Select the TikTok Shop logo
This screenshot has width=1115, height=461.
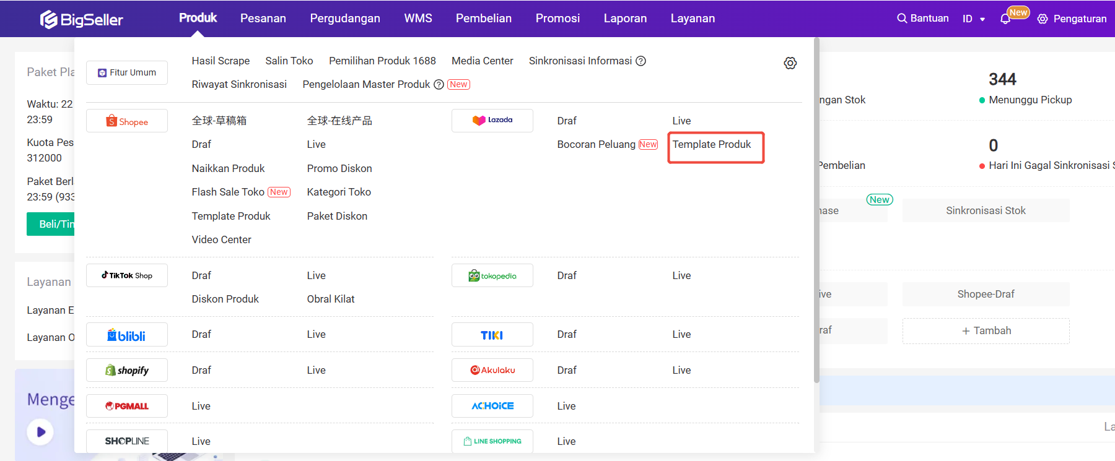[127, 275]
